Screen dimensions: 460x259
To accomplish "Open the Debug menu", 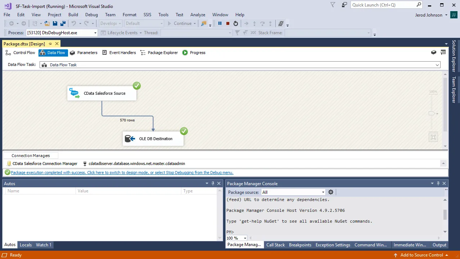I will coord(91,15).
